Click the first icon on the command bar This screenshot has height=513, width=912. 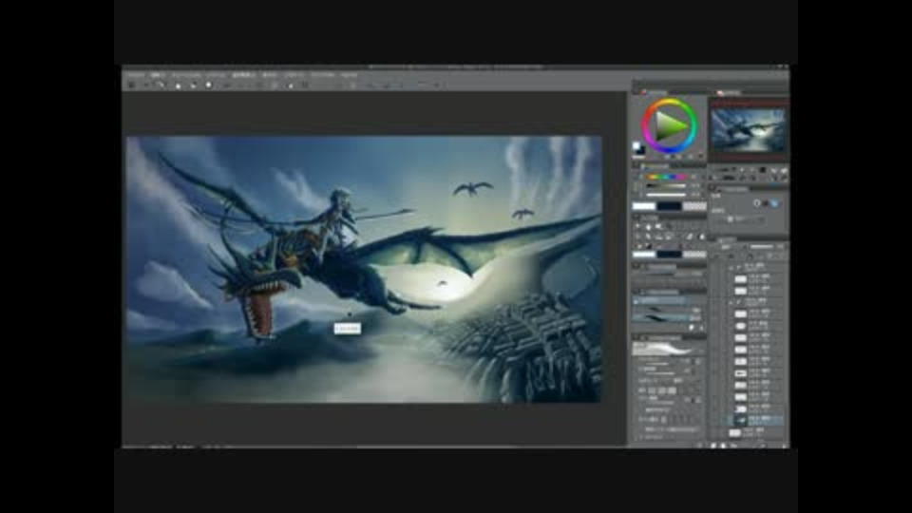131,85
